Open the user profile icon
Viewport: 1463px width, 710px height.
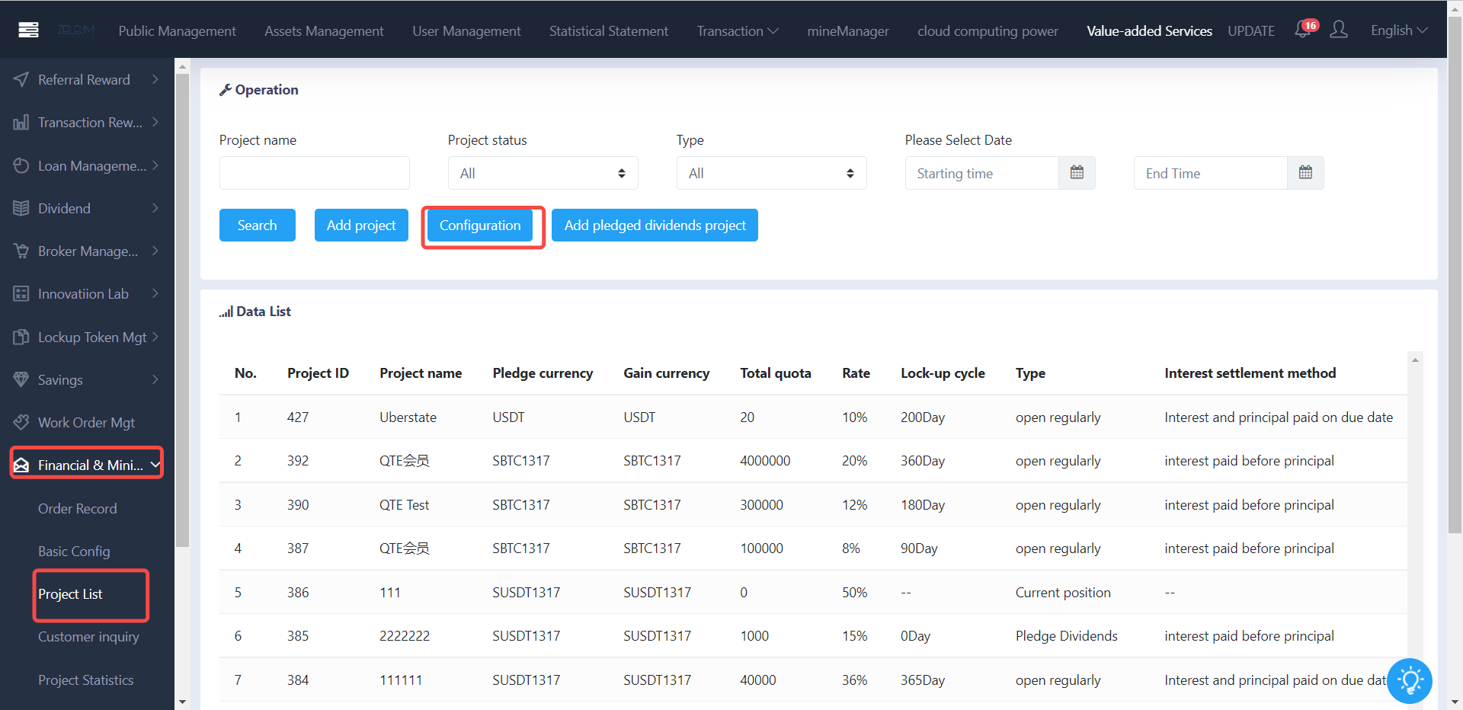[1339, 30]
